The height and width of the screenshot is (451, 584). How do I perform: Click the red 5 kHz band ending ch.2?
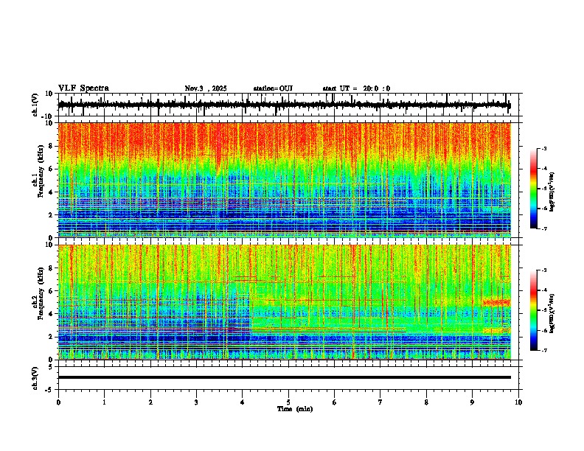496,303
